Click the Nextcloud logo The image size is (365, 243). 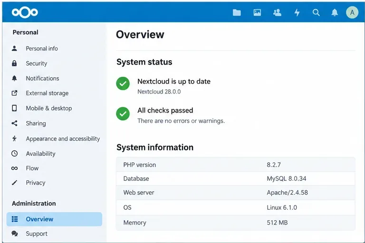25,12
